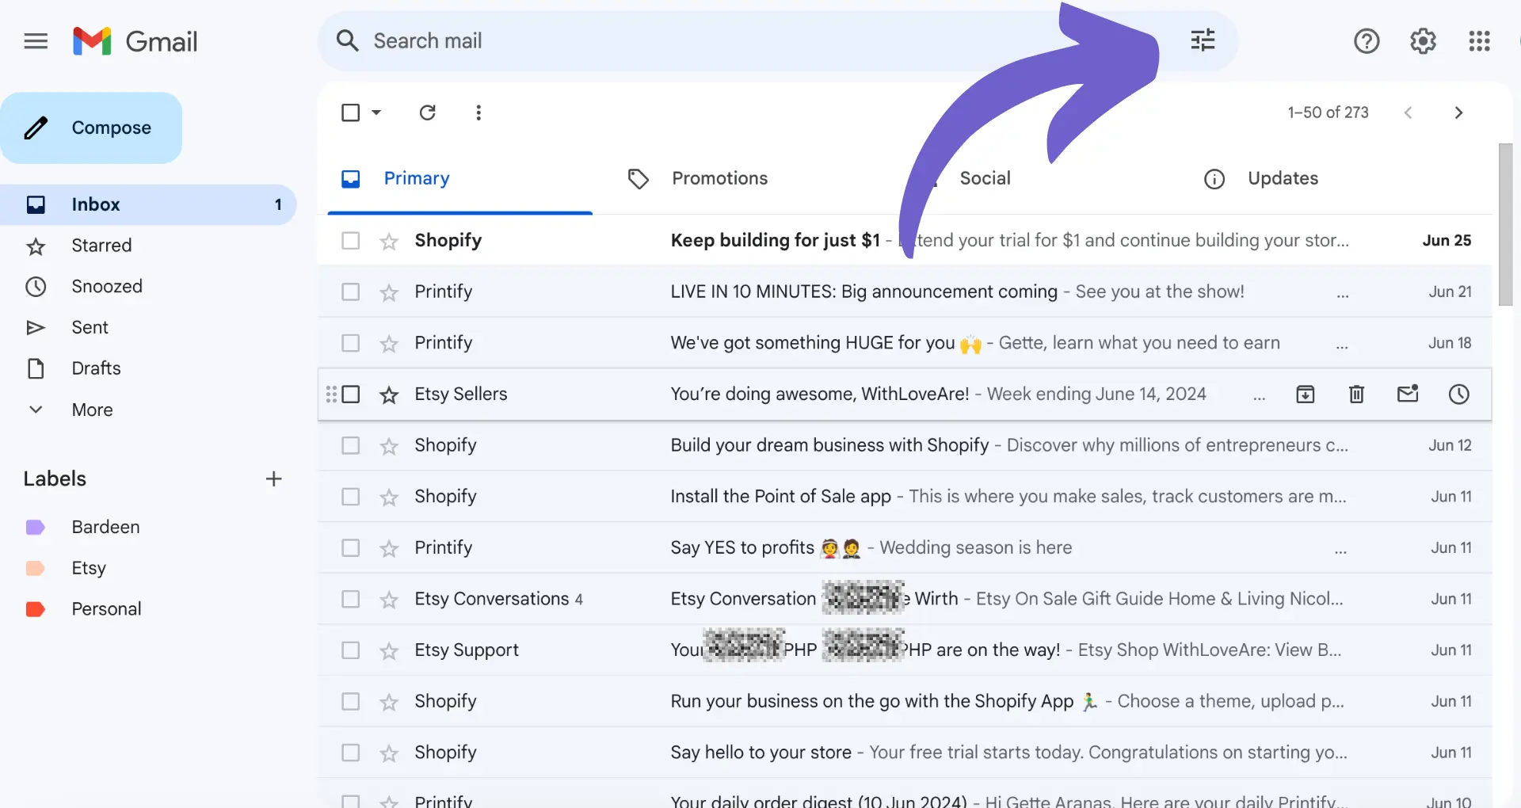This screenshot has width=1521, height=808.
Task: Select the Shopify Keep building email checkbox
Action: pos(350,240)
